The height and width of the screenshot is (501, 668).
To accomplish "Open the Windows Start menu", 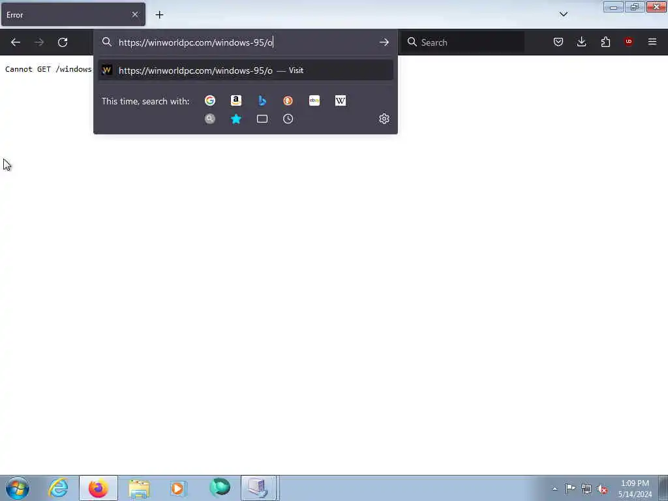I will coord(18,488).
